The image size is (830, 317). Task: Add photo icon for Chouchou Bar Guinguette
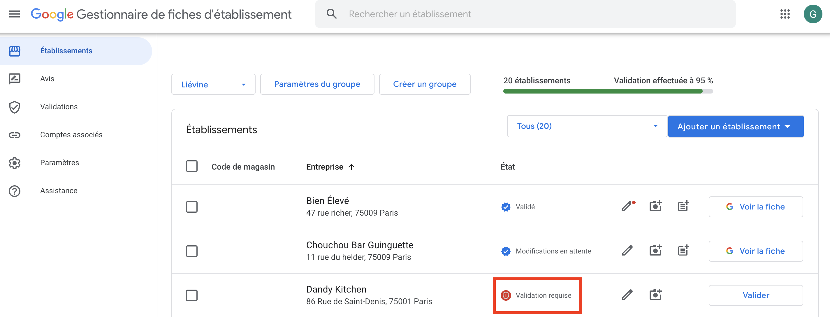(655, 251)
